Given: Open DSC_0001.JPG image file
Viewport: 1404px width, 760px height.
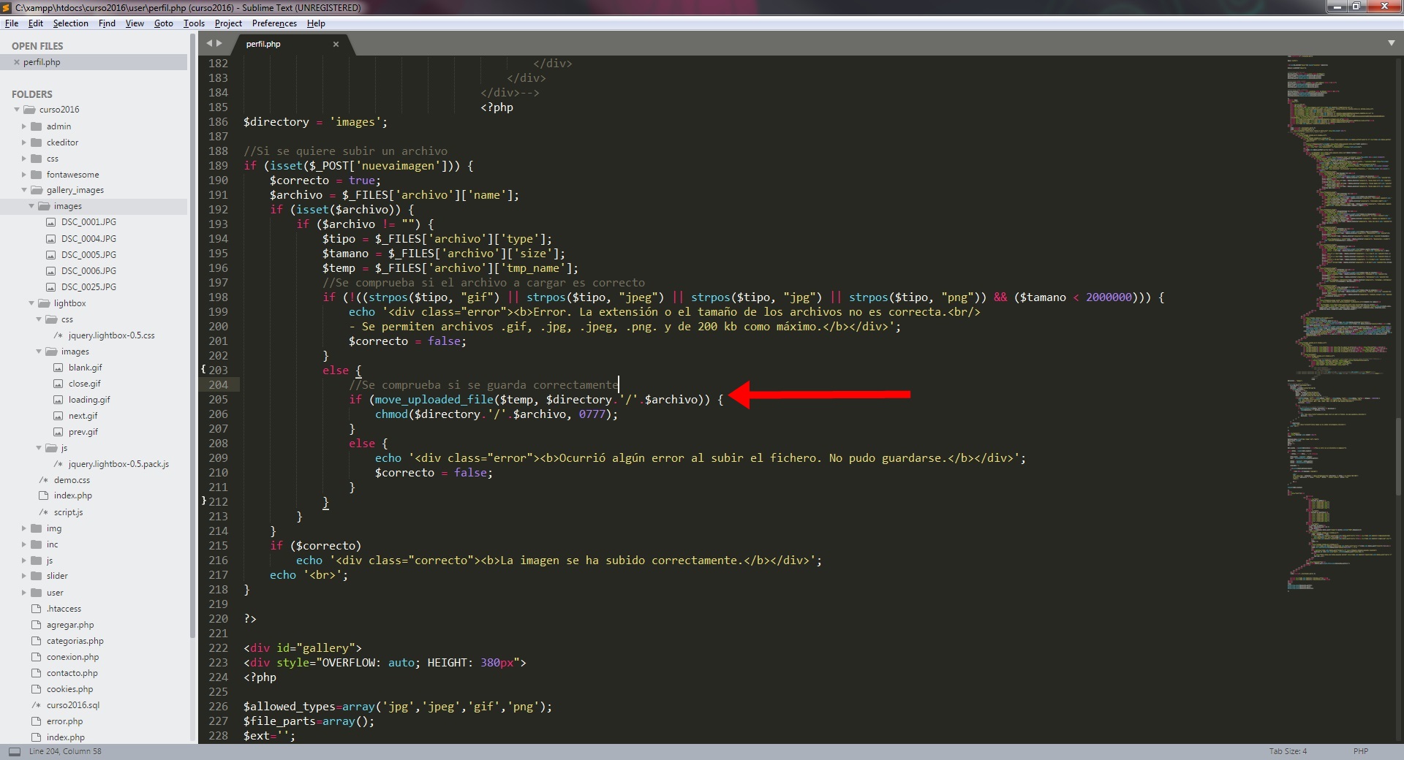Looking at the screenshot, I should click(x=88, y=222).
